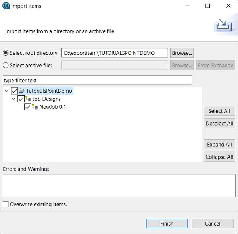Screen dimensions: 238x234
Task: Click the Job Designs node icon
Action: [28, 99]
